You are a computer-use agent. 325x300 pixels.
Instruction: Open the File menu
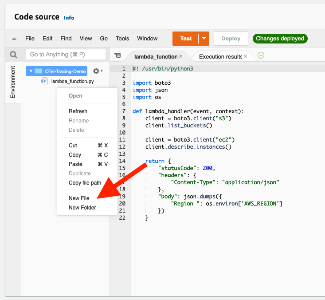30,39
